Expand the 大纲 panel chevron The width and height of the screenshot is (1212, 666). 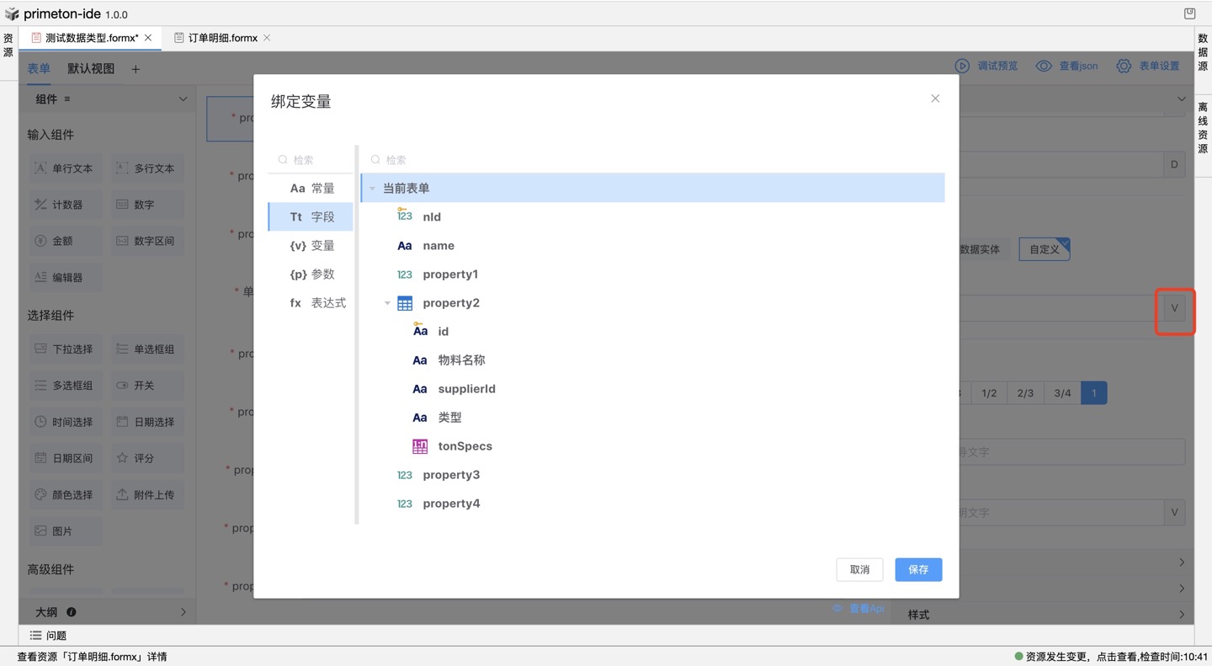point(183,612)
